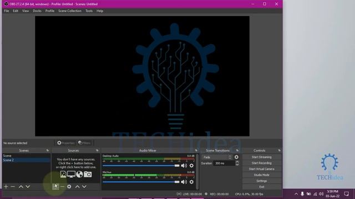Pop out the Scenes dock

click(x=48, y=150)
